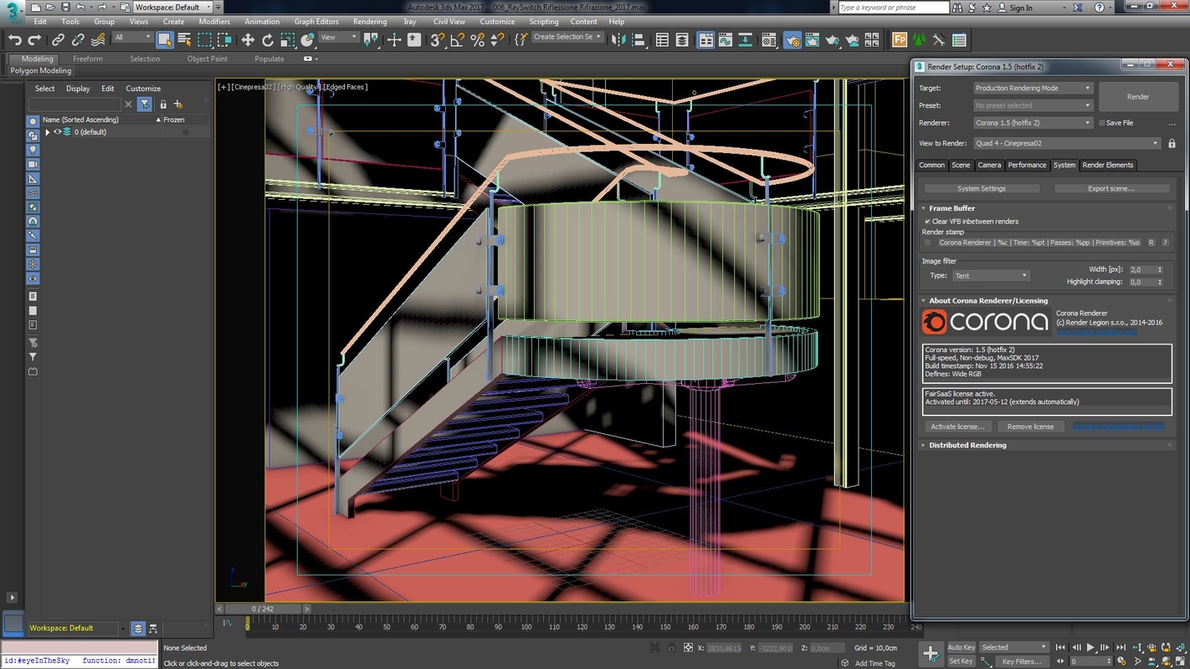Click the Redo arrow in main toolbar
1190x669 pixels.
[x=34, y=39]
